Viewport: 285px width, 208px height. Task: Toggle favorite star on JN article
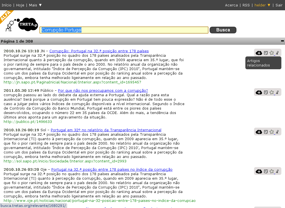pos(272,53)
